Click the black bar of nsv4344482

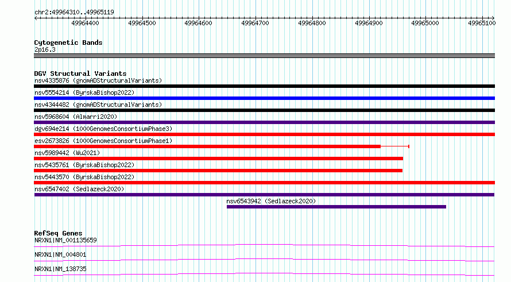point(264,110)
